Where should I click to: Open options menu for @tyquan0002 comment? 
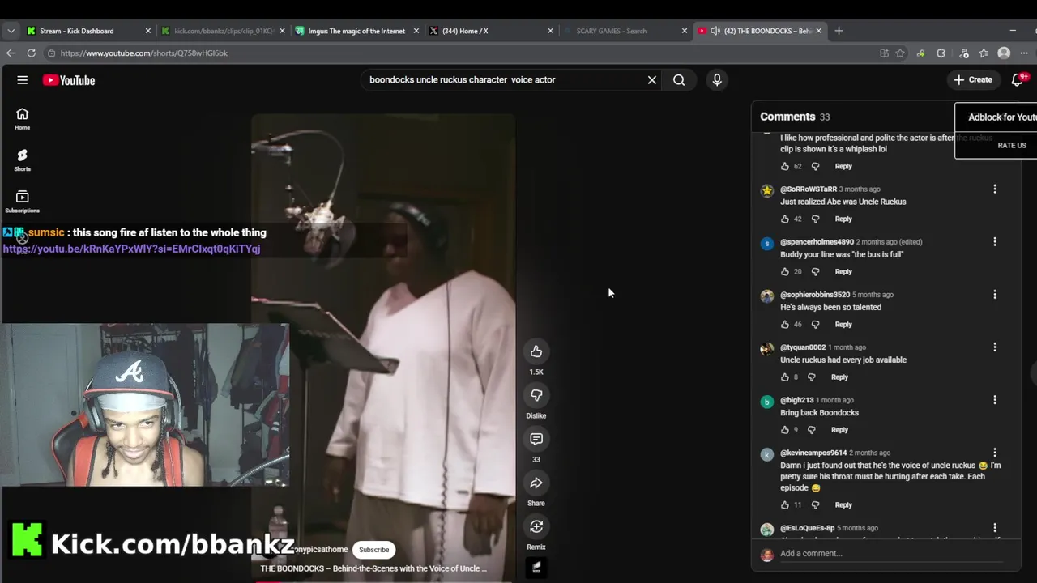coord(995,347)
